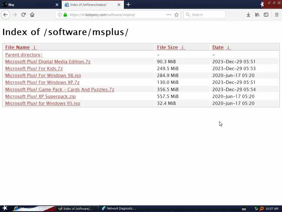Click the 356.5 MiB size cell

pos(168,89)
